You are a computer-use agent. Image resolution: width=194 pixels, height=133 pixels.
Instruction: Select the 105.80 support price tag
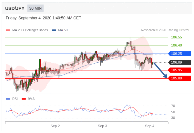[x=180, y=78]
